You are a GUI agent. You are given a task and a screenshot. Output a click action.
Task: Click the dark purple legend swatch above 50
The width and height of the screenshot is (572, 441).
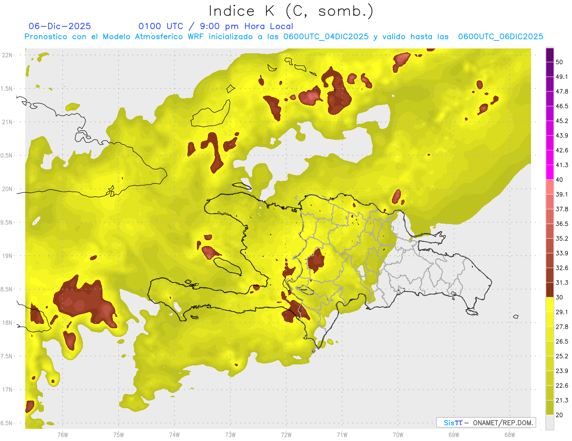[550, 55]
